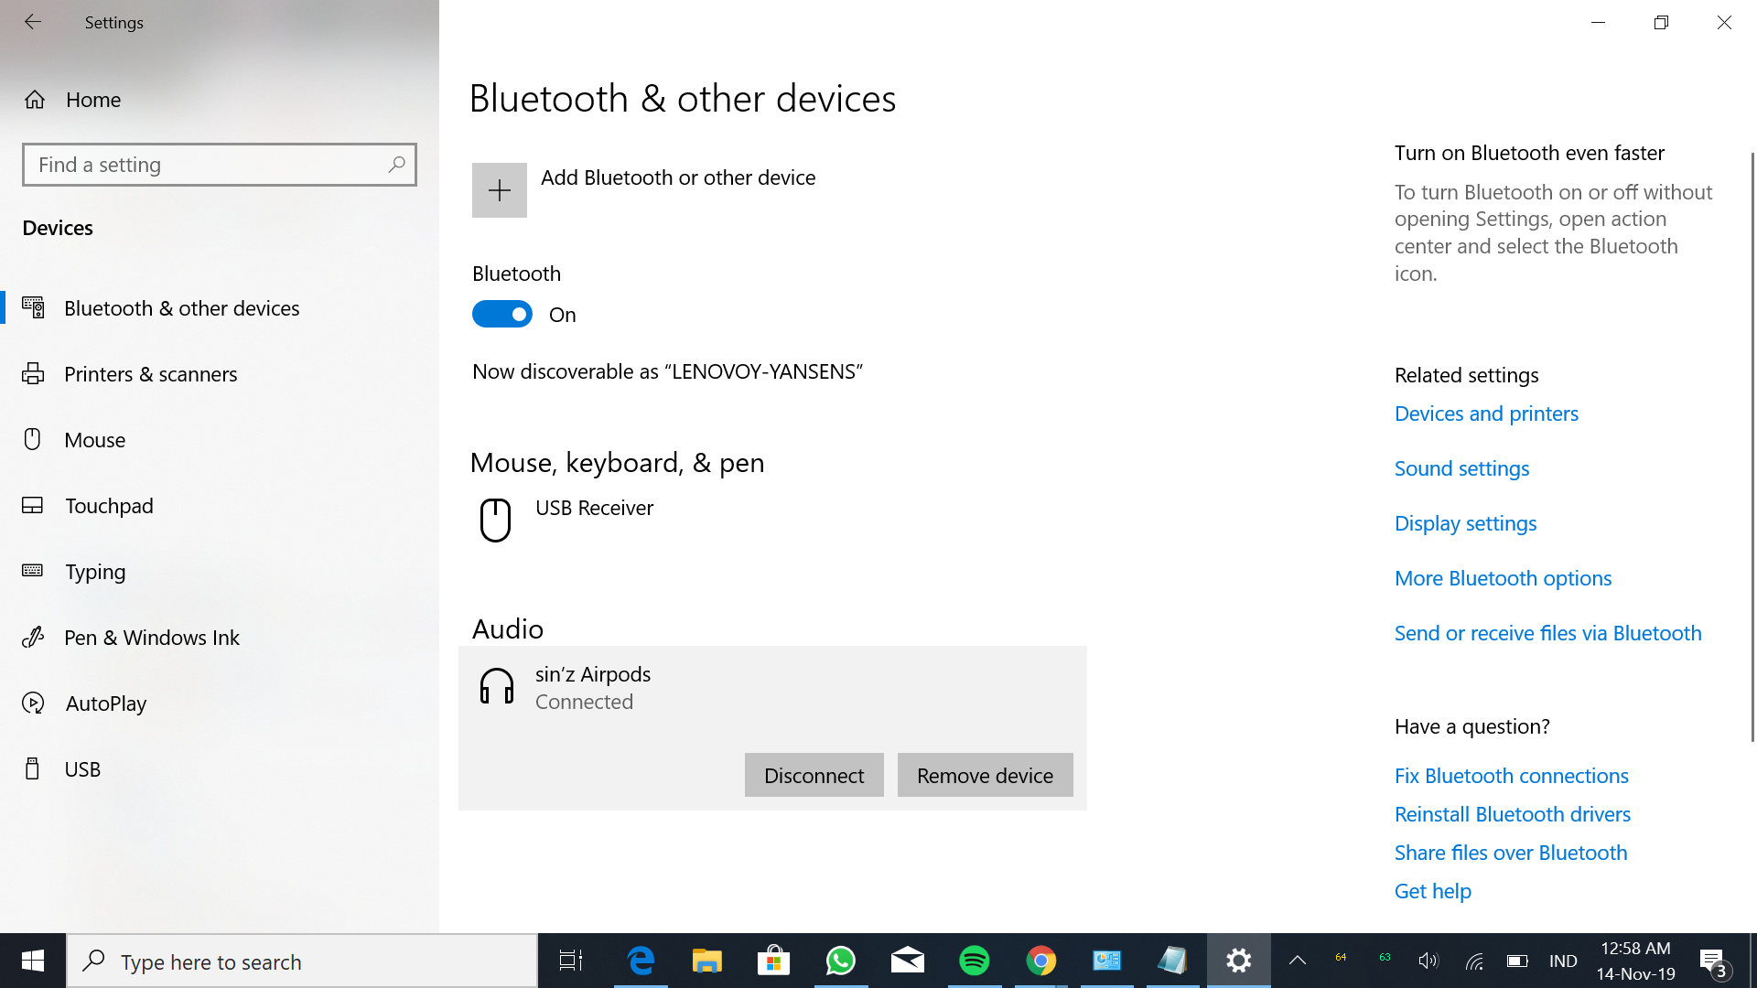Click Add Bluetooth or other device label
The height and width of the screenshot is (988, 1757).
point(678,177)
